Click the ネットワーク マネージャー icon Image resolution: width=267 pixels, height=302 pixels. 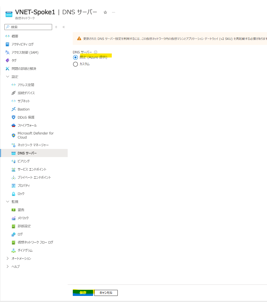point(14,145)
